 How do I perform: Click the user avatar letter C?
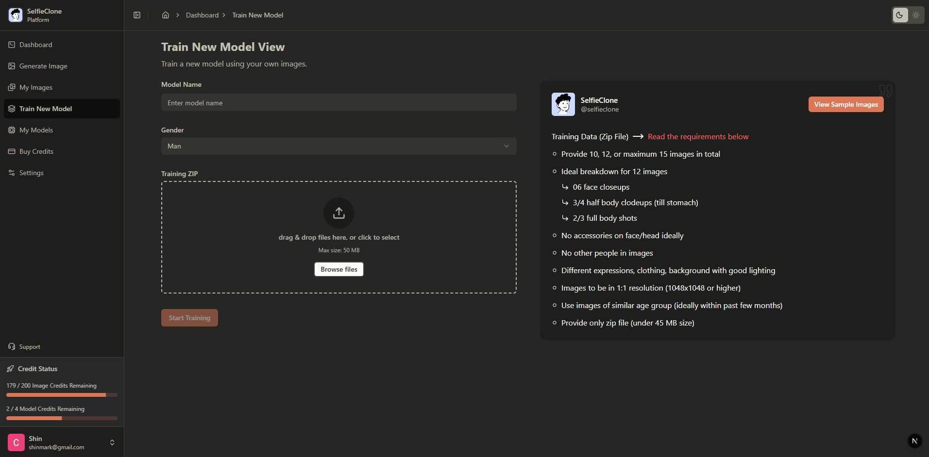pos(16,442)
